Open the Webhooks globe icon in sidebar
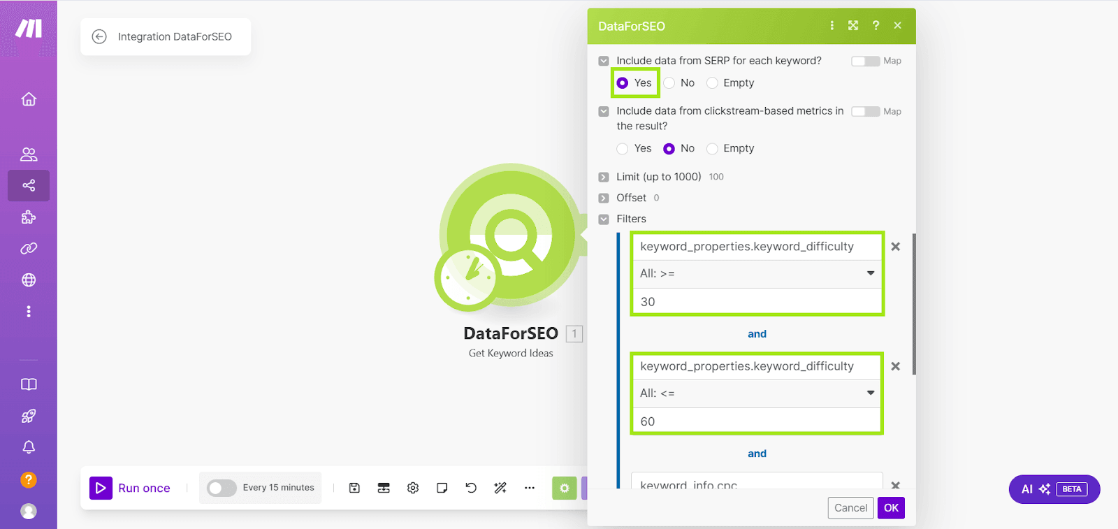The width and height of the screenshot is (1118, 529). pos(29,280)
